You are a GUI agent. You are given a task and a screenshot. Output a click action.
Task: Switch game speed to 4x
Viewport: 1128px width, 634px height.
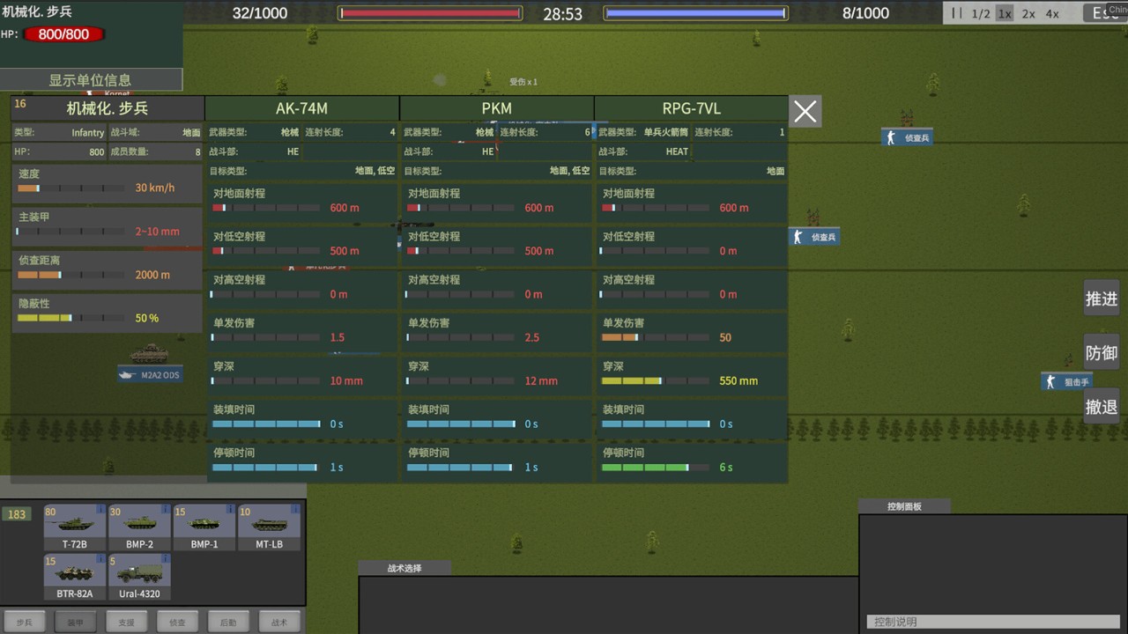click(x=1052, y=13)
